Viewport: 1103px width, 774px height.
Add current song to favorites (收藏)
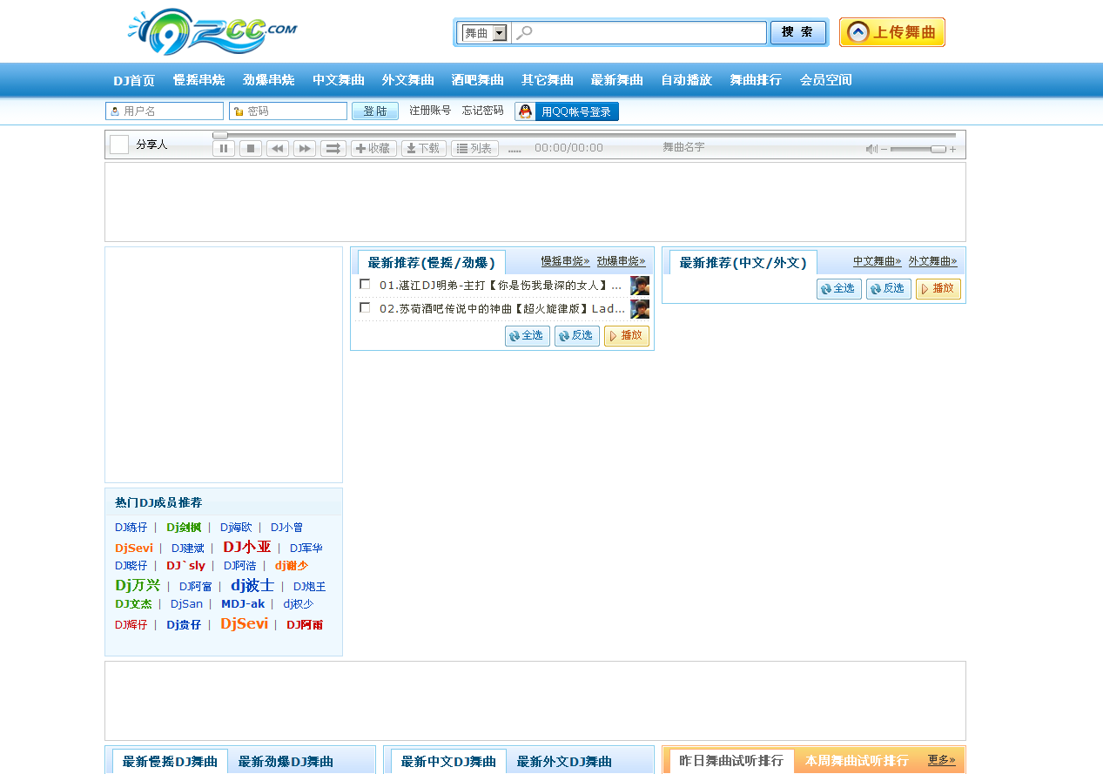coord(373,149)
